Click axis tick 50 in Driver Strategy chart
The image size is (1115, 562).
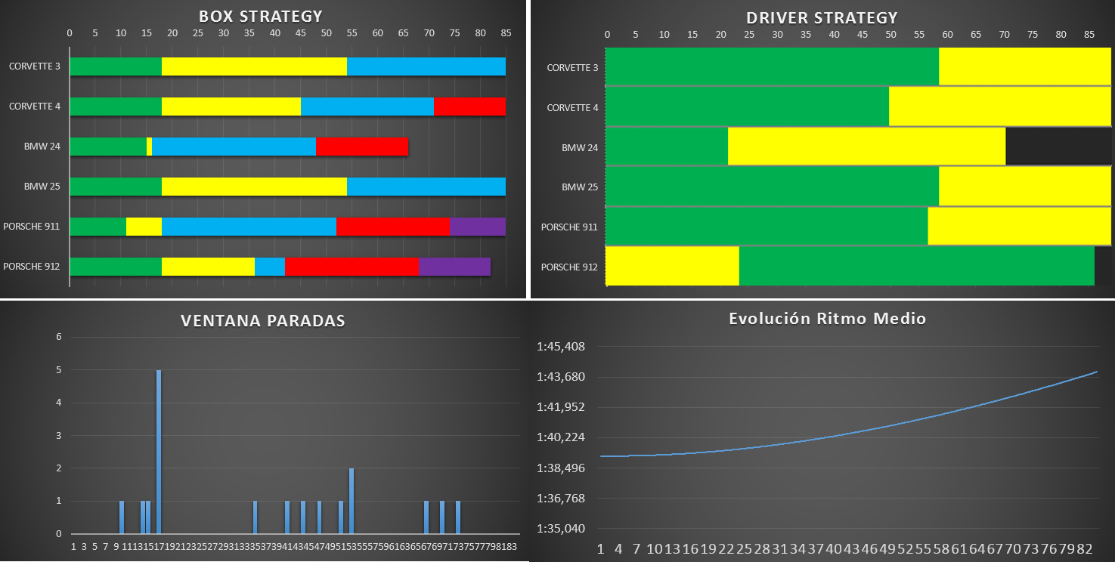tap(890, 34)
